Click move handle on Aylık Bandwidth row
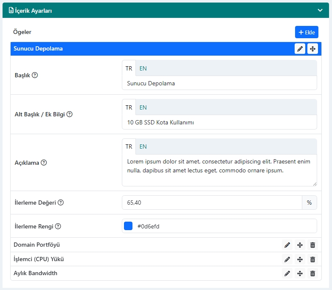Screen dimensions: 332x290 point(300,273)
